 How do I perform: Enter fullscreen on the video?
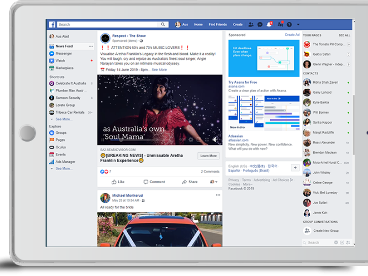[207, 140]
